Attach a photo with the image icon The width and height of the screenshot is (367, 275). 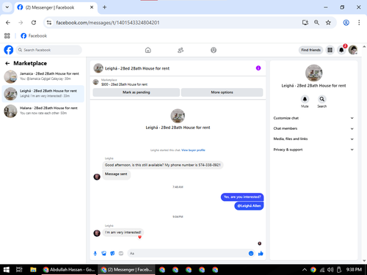click(104, 254)
